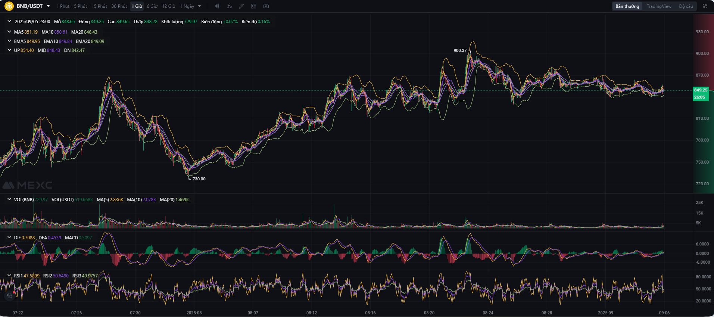Collapse the MA5 indicator row chevron
This screenshot has height=317, width=714.
click(9, 32)
